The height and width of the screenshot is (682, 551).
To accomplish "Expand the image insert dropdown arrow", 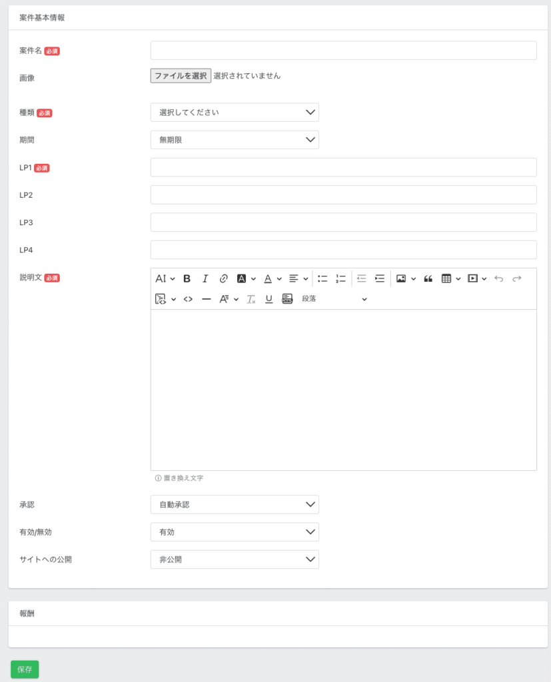I will pos(414,279).
